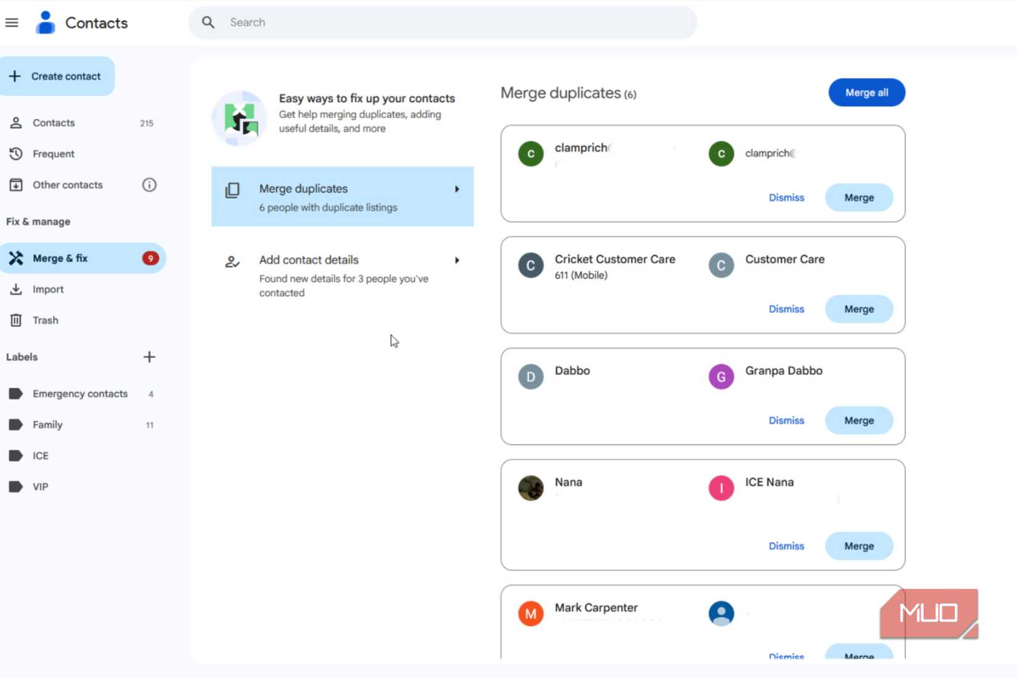Click the Create contact button
This screenshot has height=678, width=1017.
click(x=57, y=76)
